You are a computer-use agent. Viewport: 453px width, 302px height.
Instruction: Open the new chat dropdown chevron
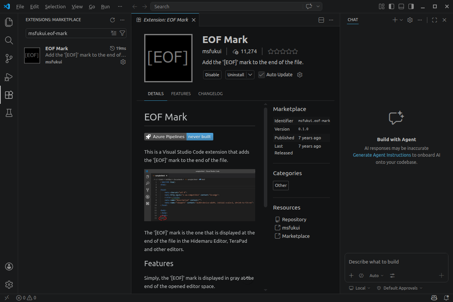(x=401, y=20)
